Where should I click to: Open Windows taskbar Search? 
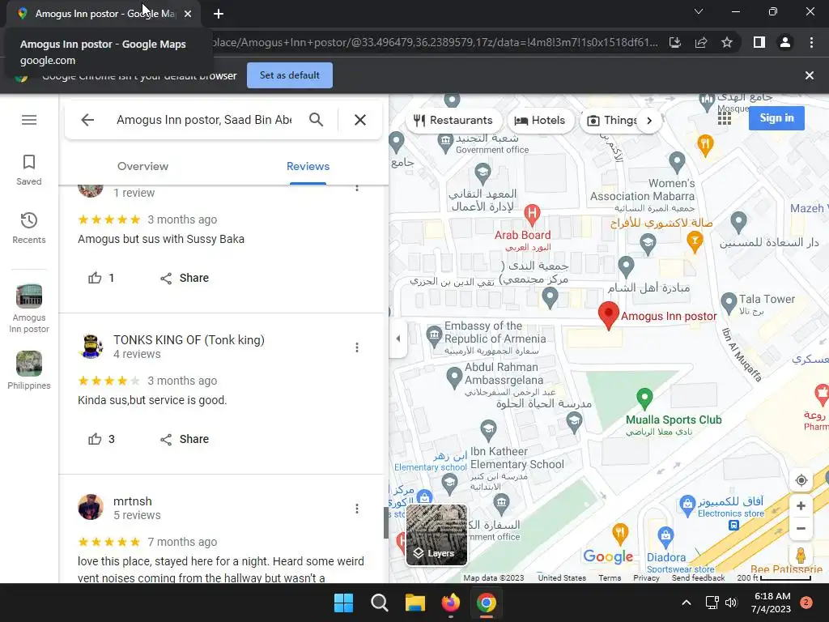[380, 603]
